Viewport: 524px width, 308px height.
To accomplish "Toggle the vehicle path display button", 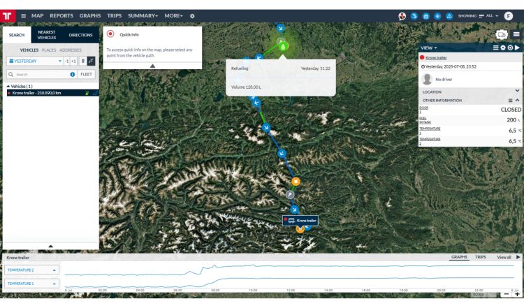I will (92, 61).
